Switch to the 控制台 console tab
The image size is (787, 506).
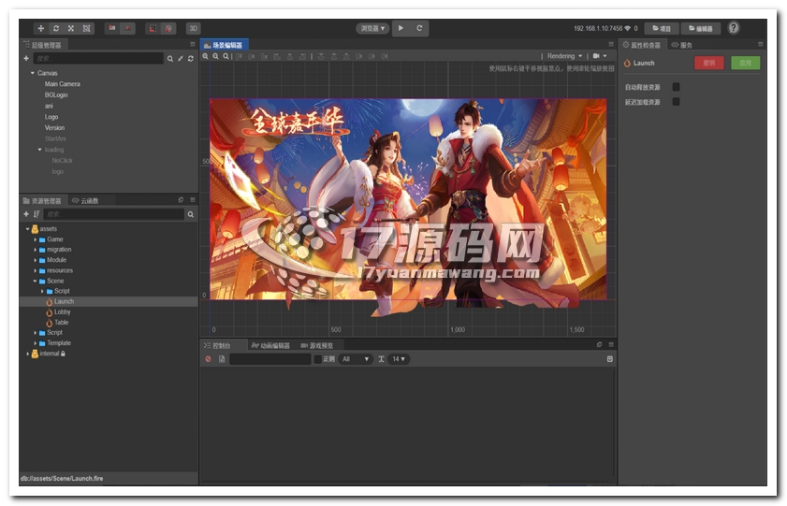pos(218,346)
